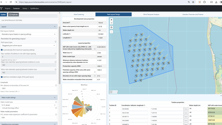Viewport: 222px width, 125px height.
Task: Open the Projects menu
Action: (8, 9)
